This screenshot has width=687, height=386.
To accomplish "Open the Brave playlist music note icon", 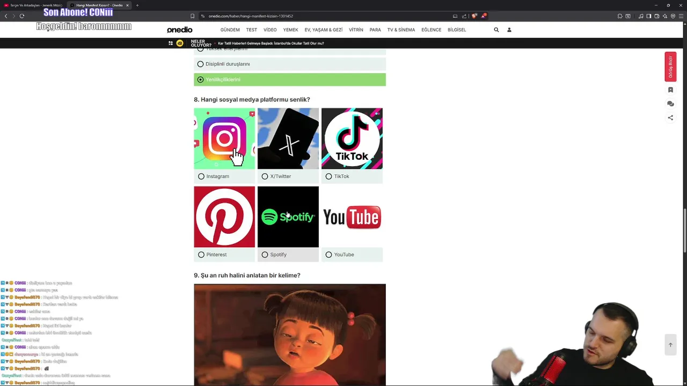I will 641,16.
